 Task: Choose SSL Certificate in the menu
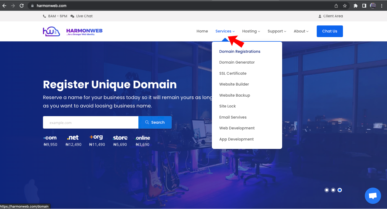(x=233, y=73)
